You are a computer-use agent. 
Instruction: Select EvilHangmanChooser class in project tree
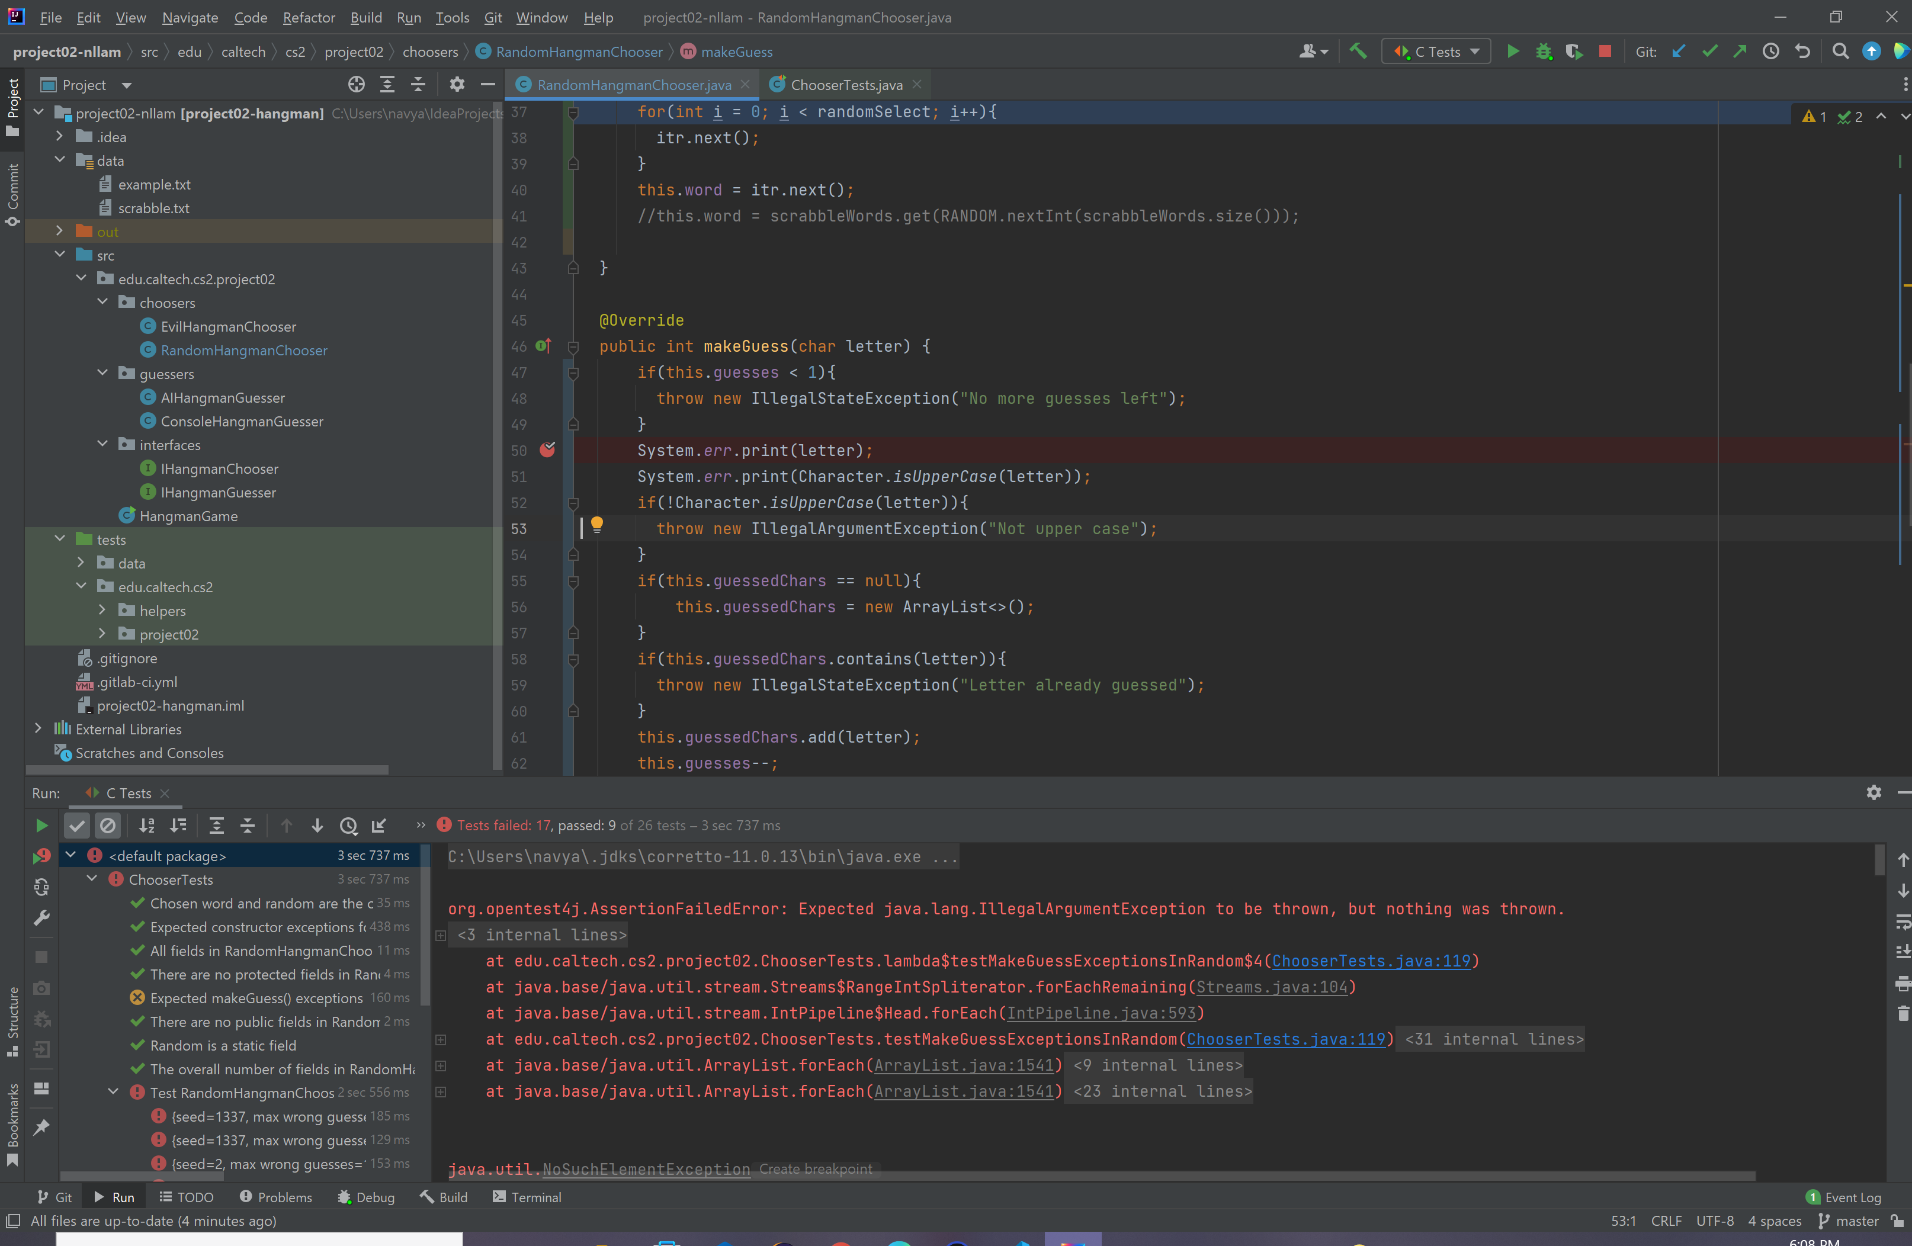[228, 326]
